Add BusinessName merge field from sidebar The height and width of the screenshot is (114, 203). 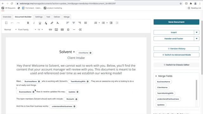(x=164, y=82)
